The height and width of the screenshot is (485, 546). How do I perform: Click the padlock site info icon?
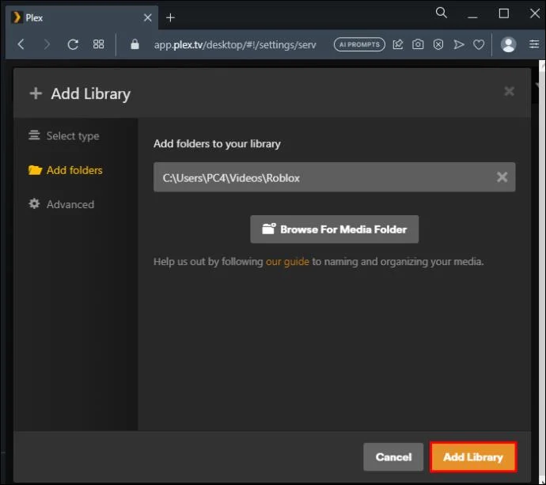[x=135, y=44]
